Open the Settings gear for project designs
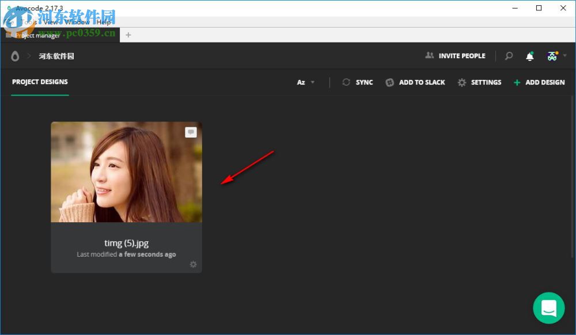 (x=461, y=82)
